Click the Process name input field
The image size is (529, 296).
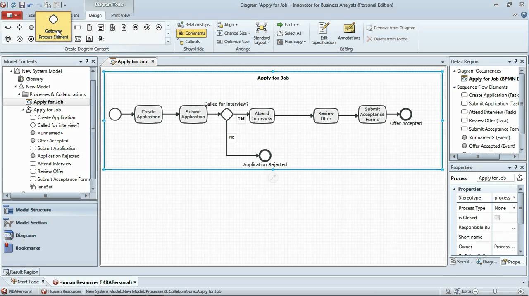click(x=495, y=178)
